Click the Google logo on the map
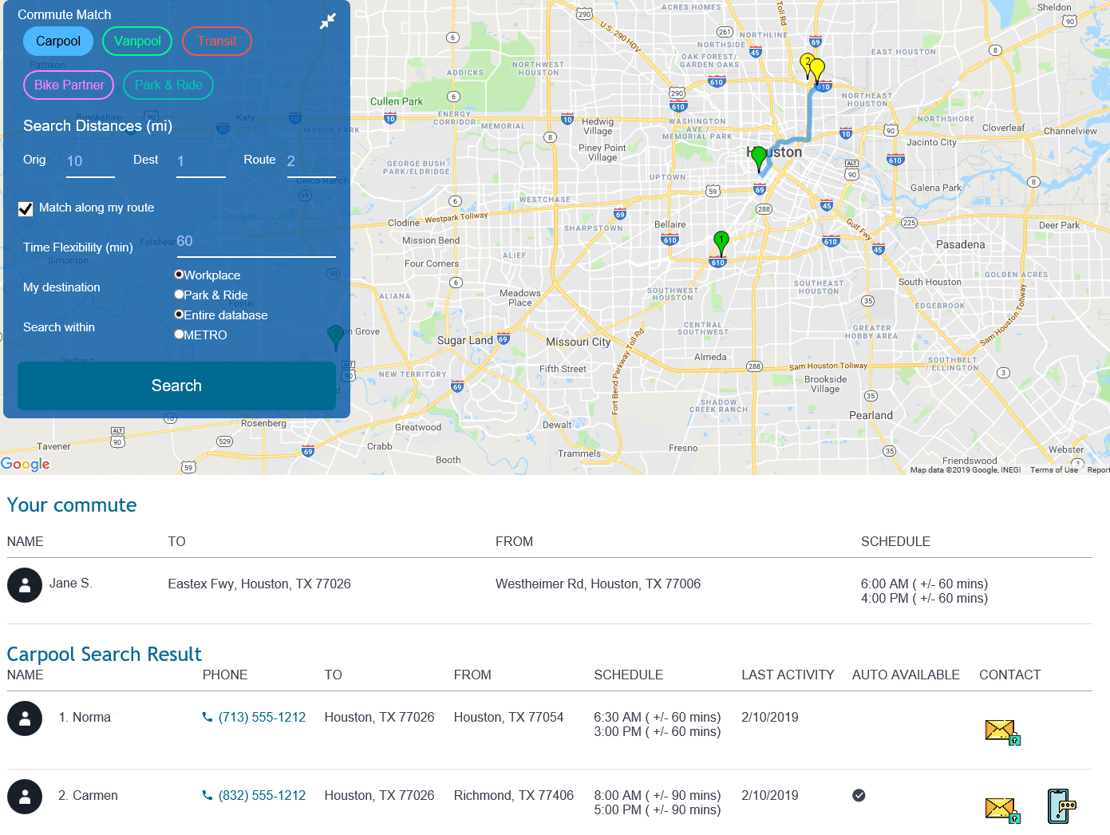Image resolution: width=1110 pixels, height=835 pixels. tap(26, 464)
